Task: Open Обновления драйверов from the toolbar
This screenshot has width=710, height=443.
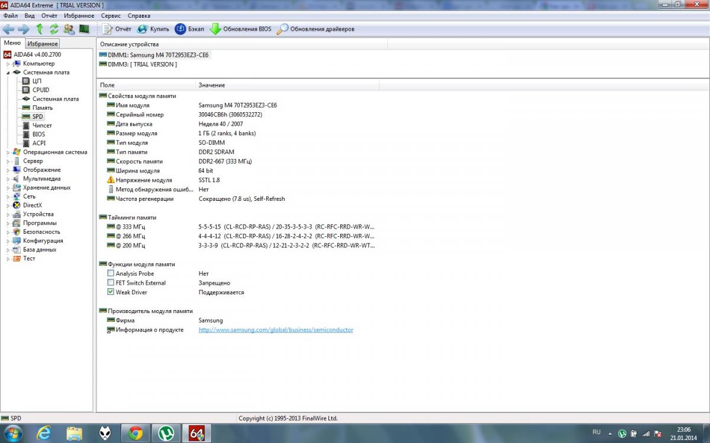Action: [316, 29]
